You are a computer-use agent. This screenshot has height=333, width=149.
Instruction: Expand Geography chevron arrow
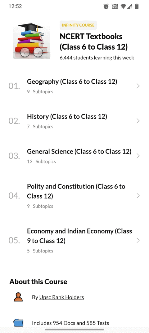(138, 86)
